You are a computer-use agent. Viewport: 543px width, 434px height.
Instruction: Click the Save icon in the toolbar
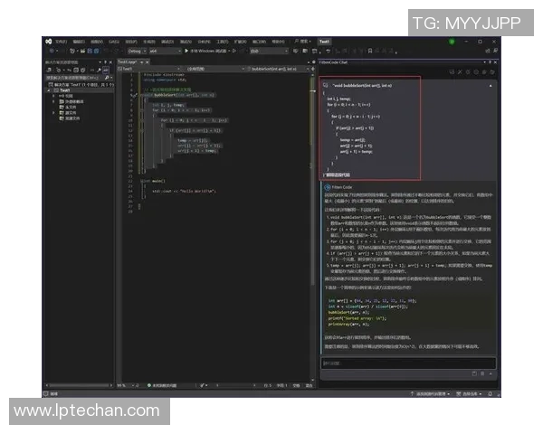click(90, 51)
